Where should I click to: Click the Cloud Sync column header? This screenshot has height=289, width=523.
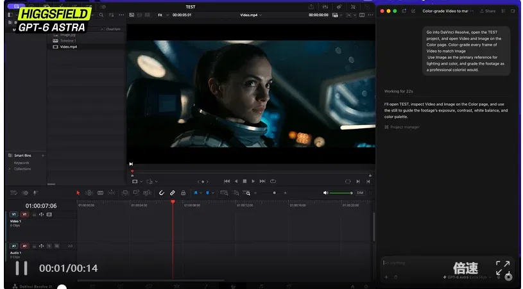114,29
